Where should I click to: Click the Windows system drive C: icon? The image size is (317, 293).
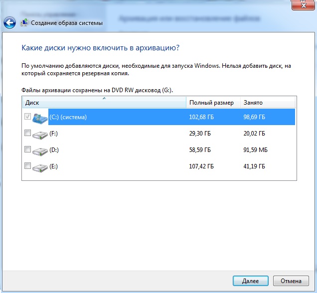click(40, 119)
